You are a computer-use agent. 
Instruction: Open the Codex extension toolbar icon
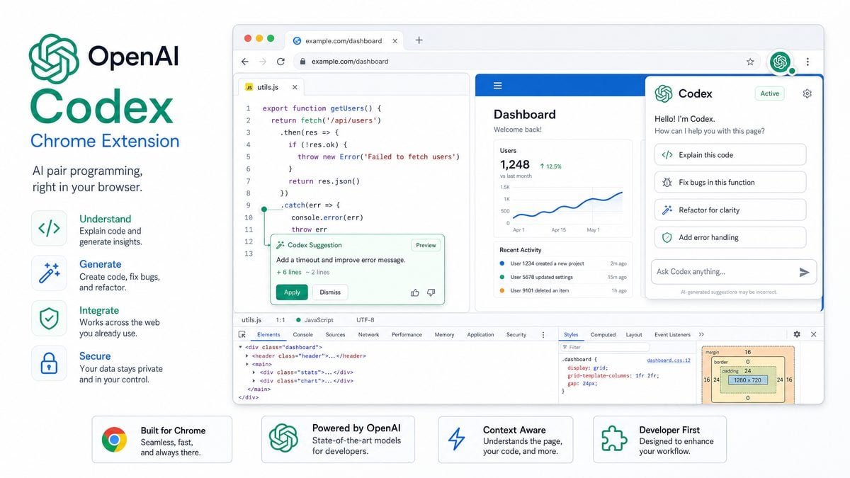pyautogui.click(x=781, y=62)
